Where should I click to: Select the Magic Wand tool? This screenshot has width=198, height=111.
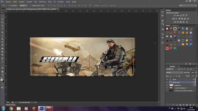pyautogui.click(x=2, y=23)
